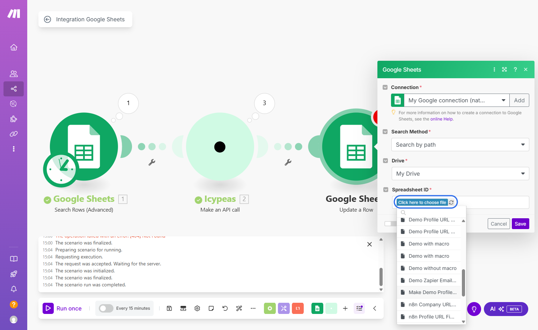Open the connections chain-link sidebar icon

14,134
